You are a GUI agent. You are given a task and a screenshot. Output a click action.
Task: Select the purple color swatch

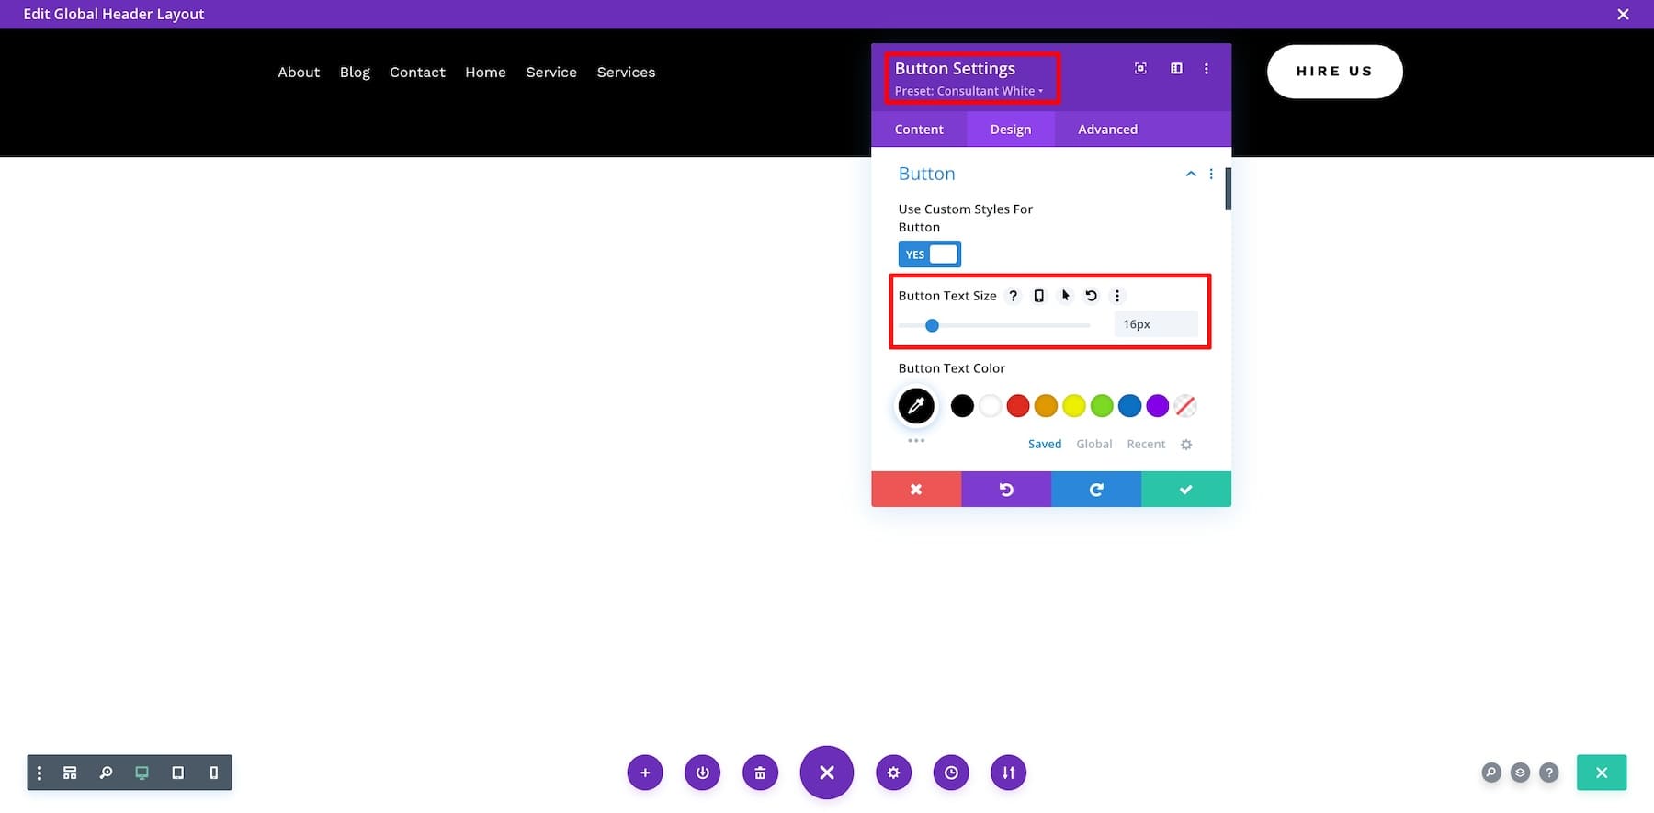pos(1158,405)
